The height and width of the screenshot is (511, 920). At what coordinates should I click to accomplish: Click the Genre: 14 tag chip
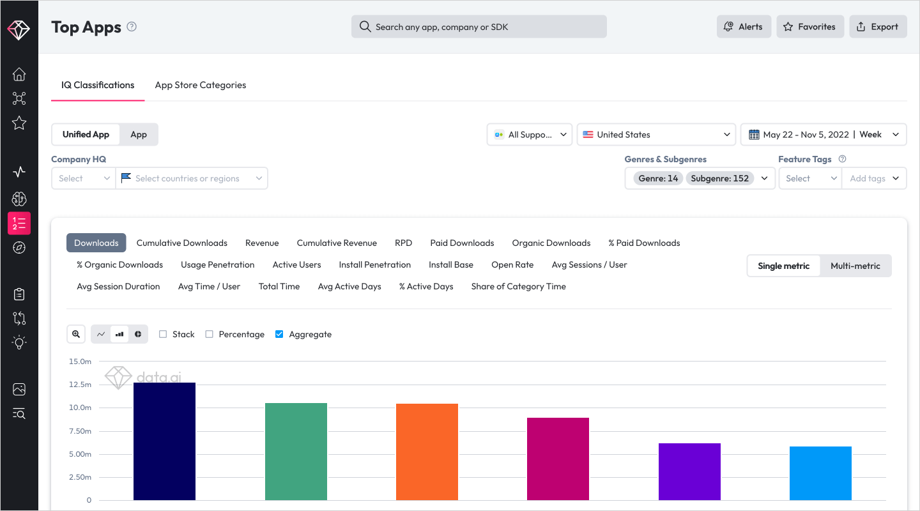[x=658, y=178]
